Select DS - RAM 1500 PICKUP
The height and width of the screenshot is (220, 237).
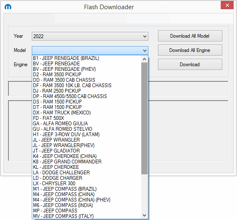(87, 102)
